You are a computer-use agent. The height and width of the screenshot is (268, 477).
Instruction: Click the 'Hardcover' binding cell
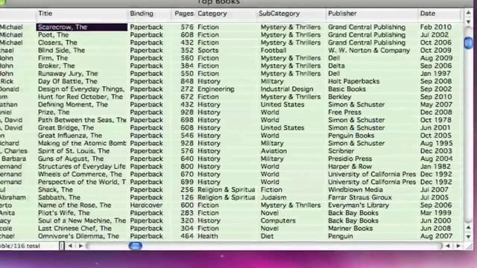146,205
